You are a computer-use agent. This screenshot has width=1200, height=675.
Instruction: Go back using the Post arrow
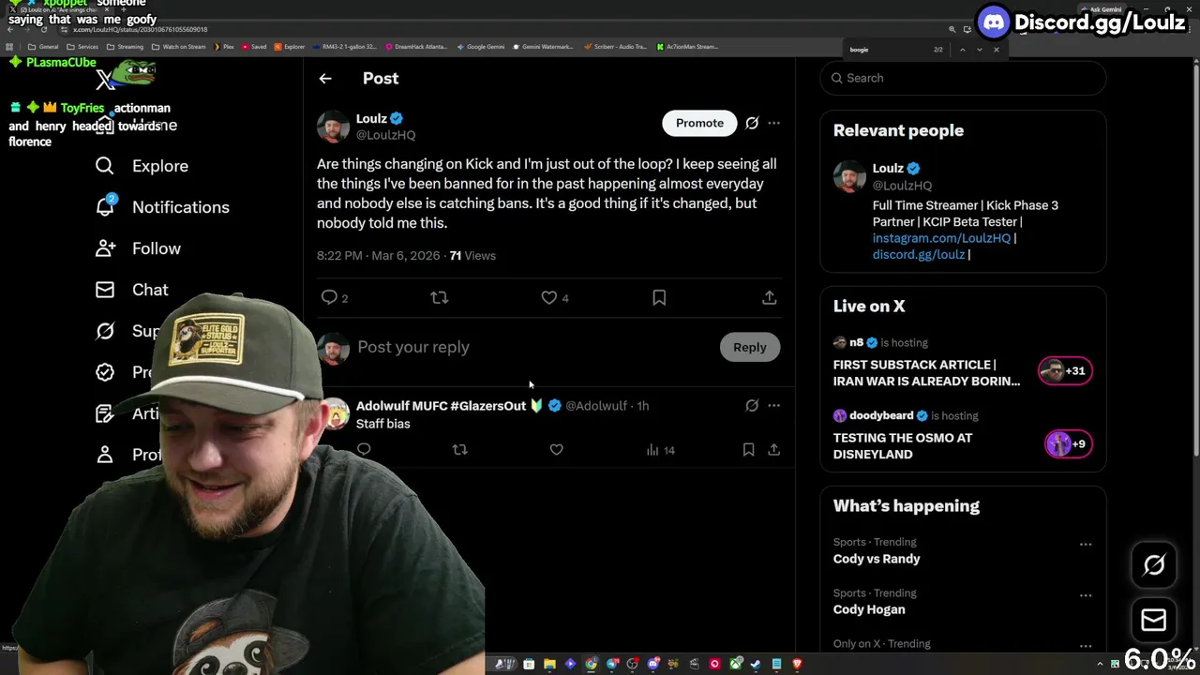[325, 79]
